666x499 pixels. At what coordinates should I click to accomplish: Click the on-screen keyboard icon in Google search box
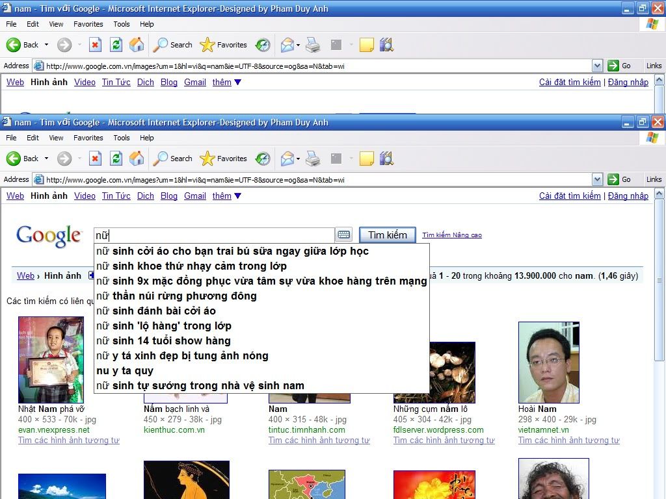[343, 235]
